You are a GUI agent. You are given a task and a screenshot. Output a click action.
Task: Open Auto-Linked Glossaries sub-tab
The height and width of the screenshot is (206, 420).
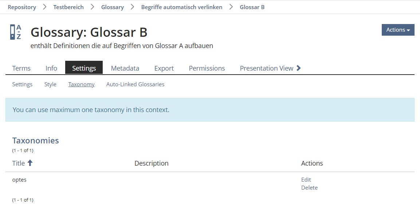point(135,84)
